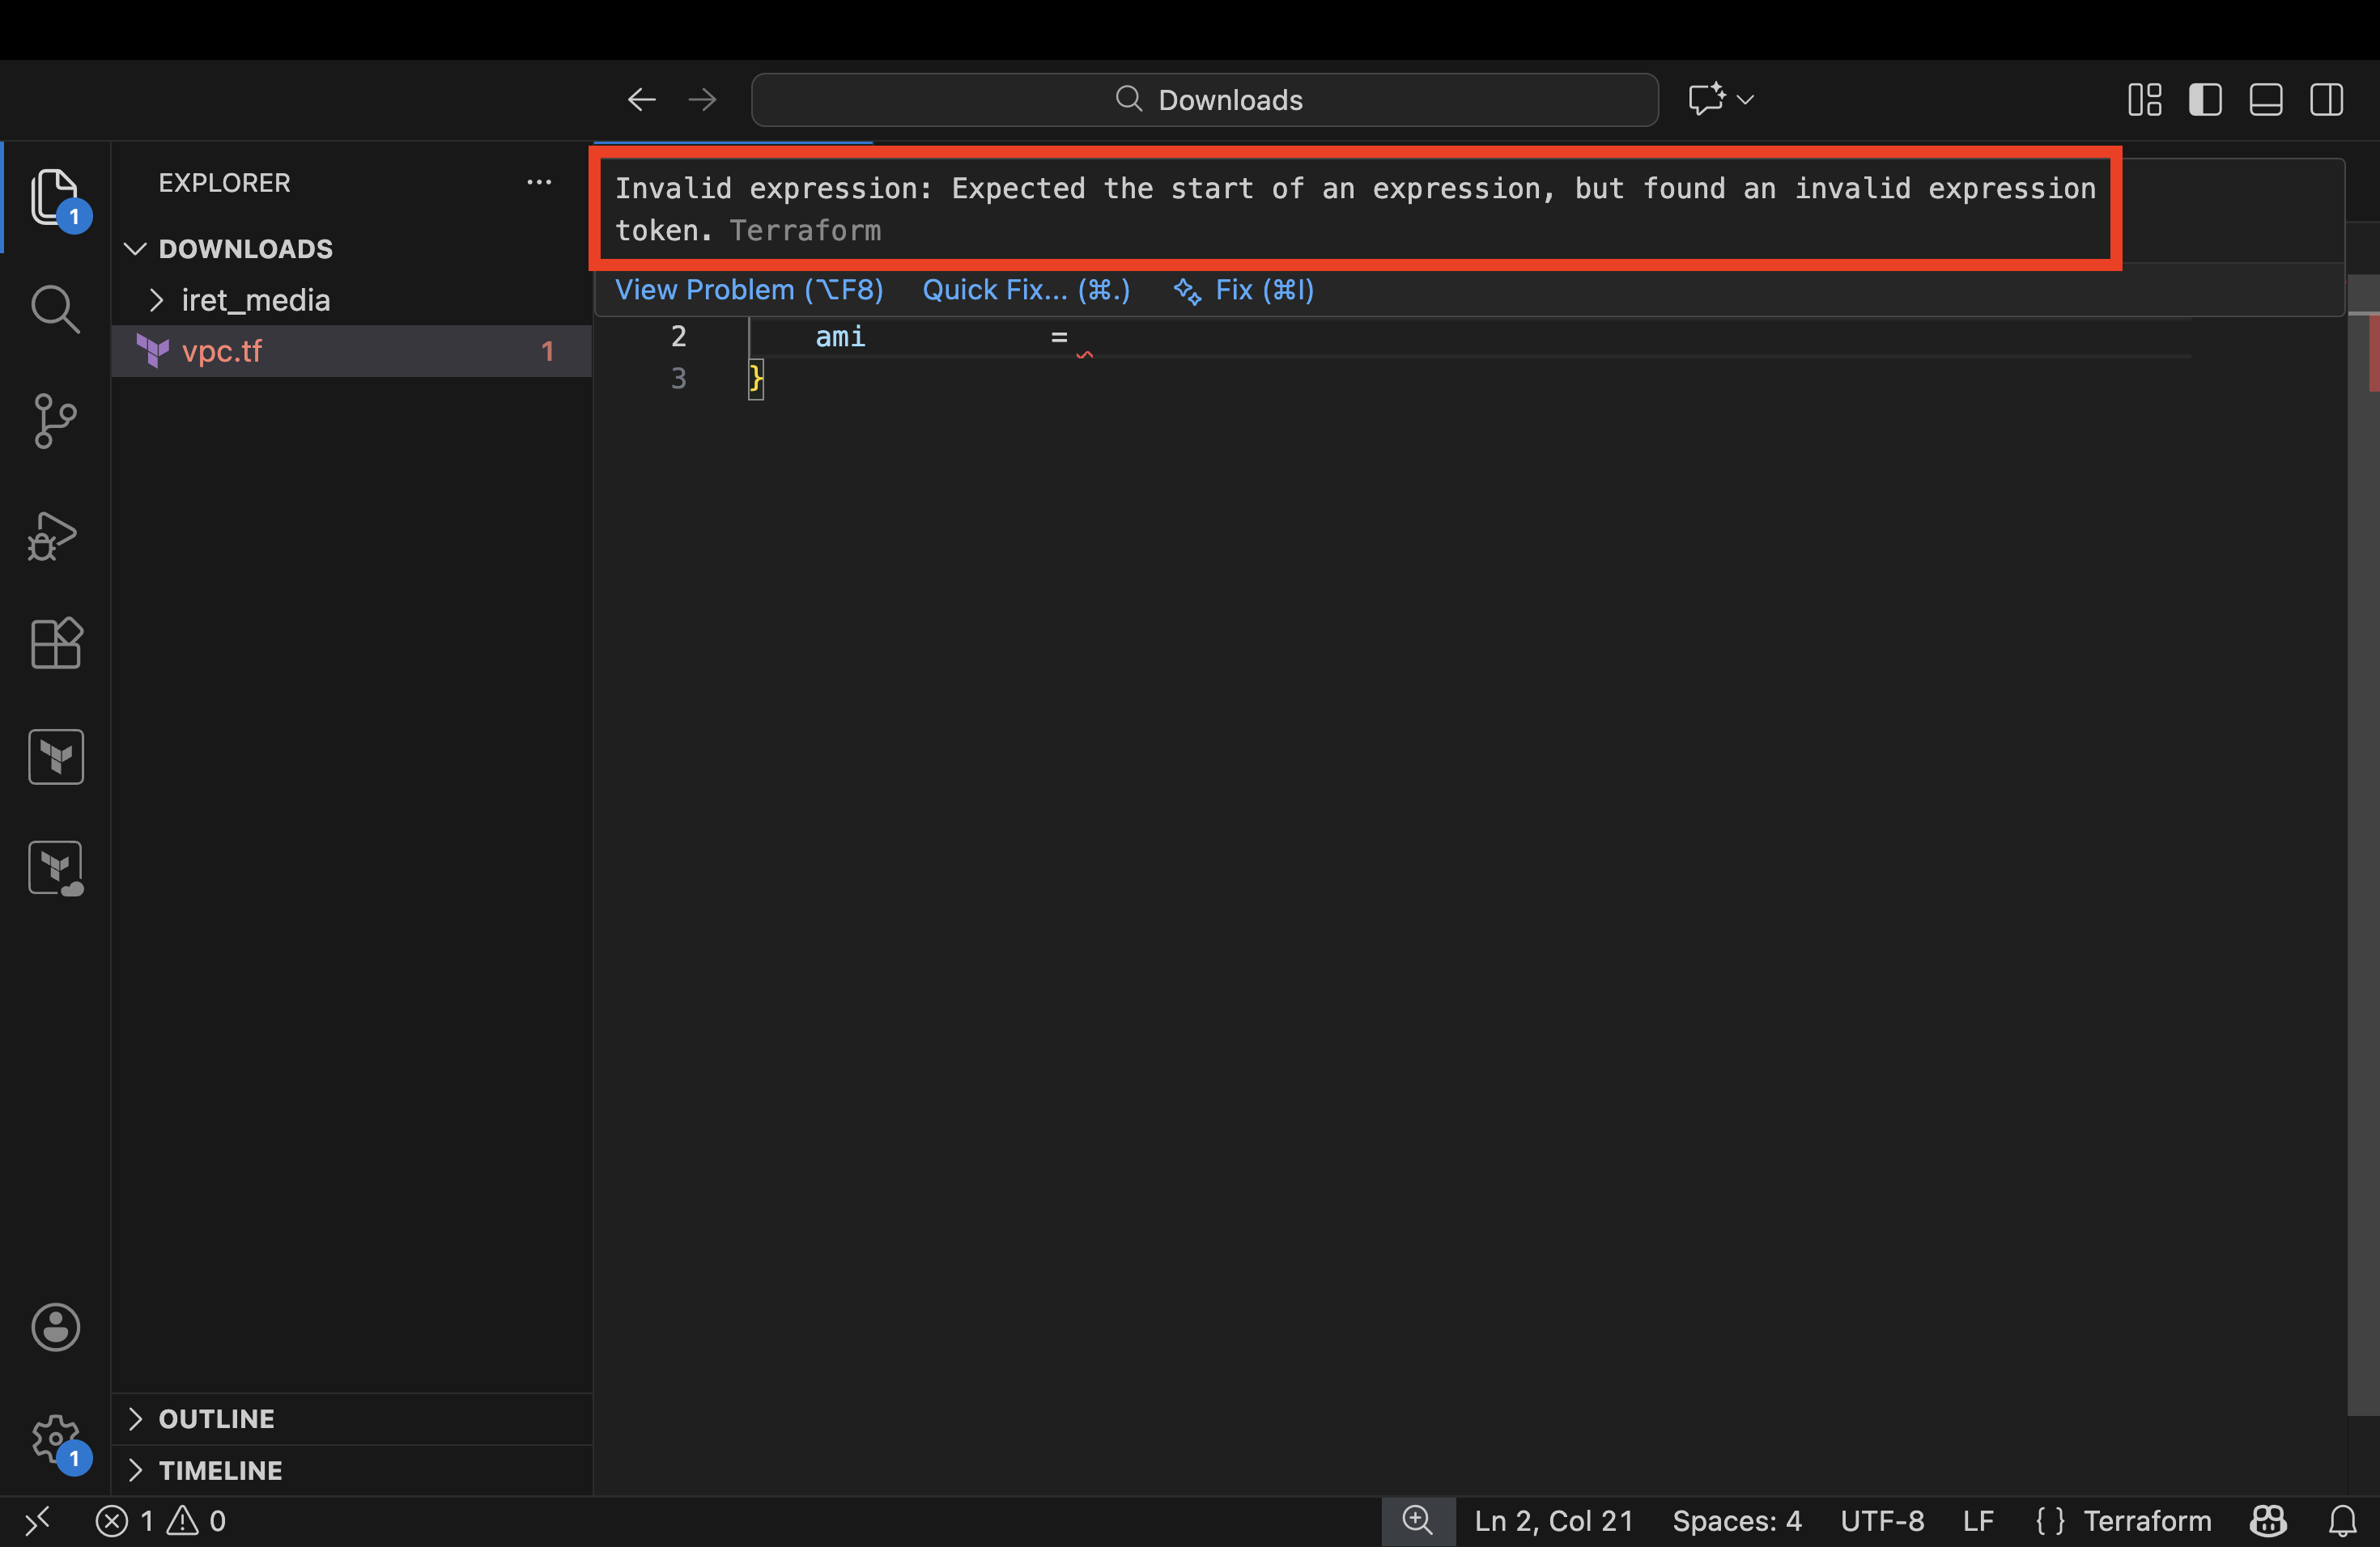
Task: Click the Quick Fix link
Action: [x=1026, y=290]
